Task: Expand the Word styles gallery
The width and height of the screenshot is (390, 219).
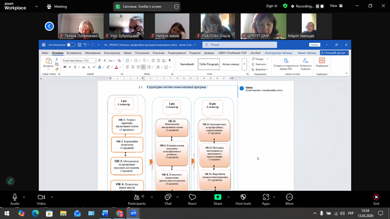Action: 244,64
